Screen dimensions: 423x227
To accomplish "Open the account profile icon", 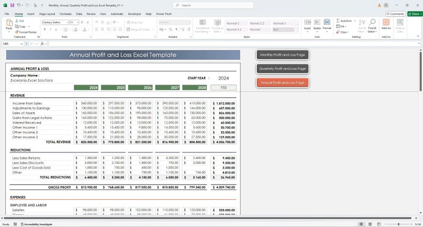I will (x=386, y=5).
